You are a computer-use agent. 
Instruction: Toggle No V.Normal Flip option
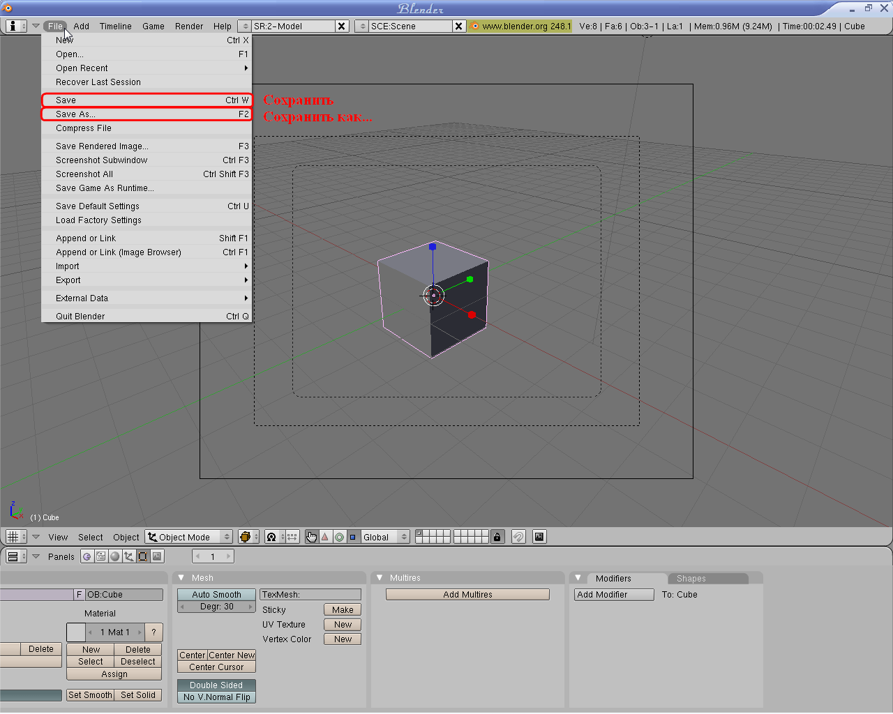tap(216, 697)
